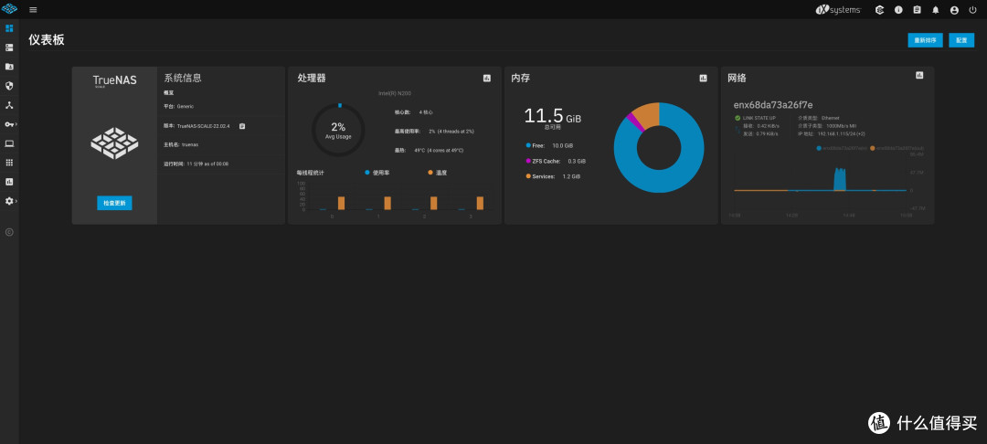Screen dimensions: 987x444
Task: Click the hostname value truenas
Action: click(190, 144)
